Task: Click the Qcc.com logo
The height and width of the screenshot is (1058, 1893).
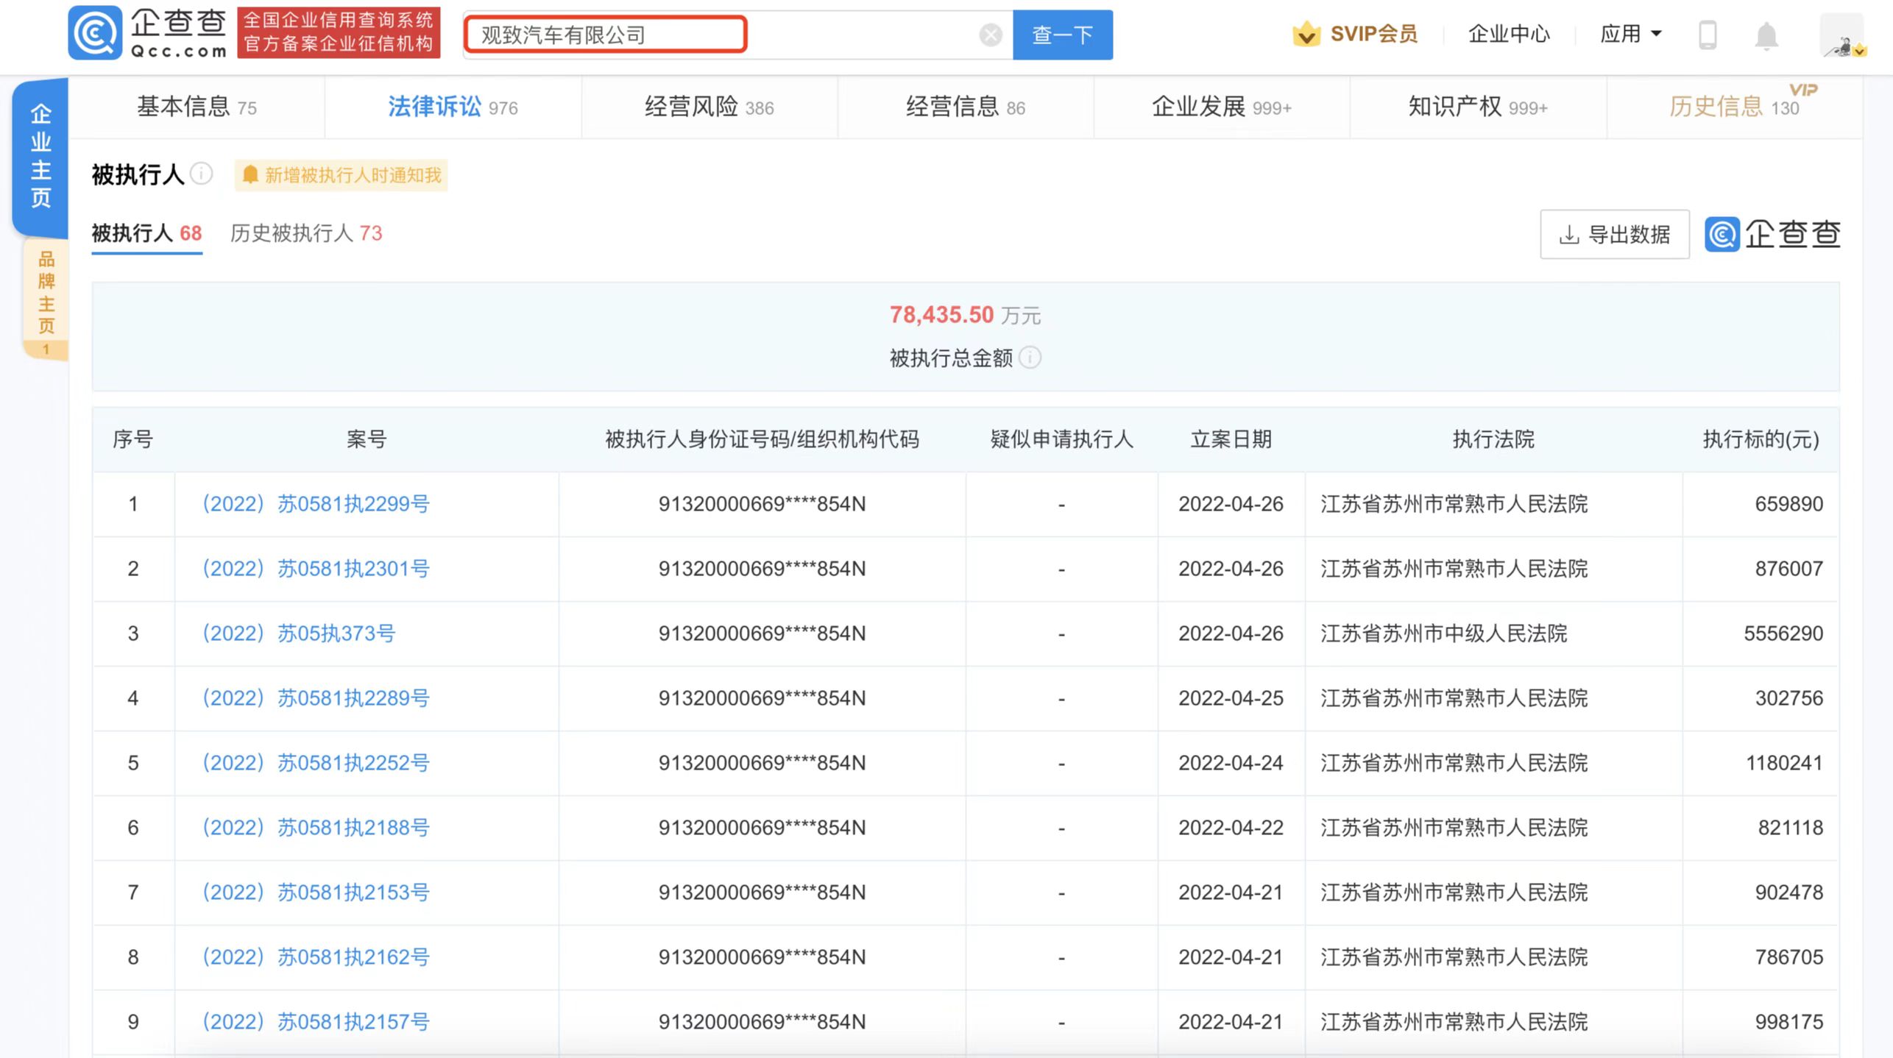Action: 147,33
